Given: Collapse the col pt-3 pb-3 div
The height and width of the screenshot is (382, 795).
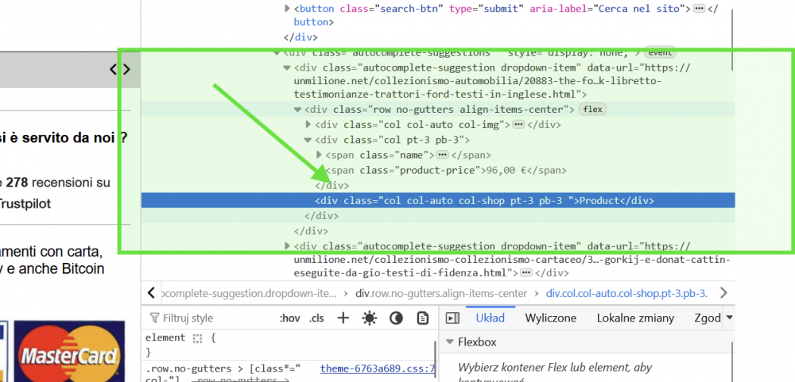Looking at the screenshot, I should coord(308,140).
